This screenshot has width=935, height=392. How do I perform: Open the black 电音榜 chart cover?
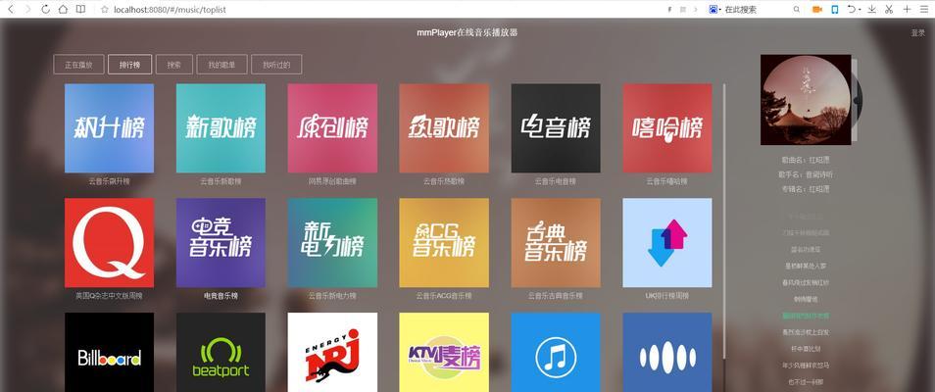point(556,127)
